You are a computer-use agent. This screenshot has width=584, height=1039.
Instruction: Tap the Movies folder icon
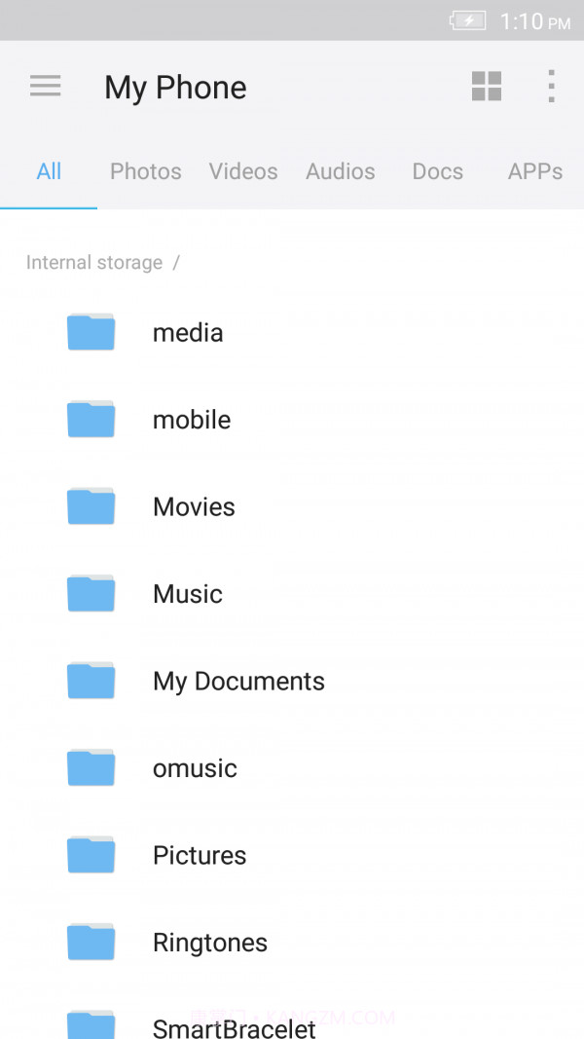(x=91, y=506)
